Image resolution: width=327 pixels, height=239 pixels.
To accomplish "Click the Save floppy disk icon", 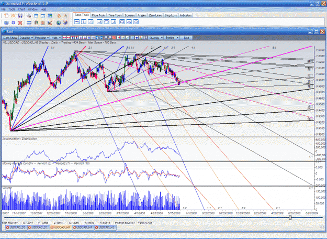I will pyautogui.click(x=20, y=16).
